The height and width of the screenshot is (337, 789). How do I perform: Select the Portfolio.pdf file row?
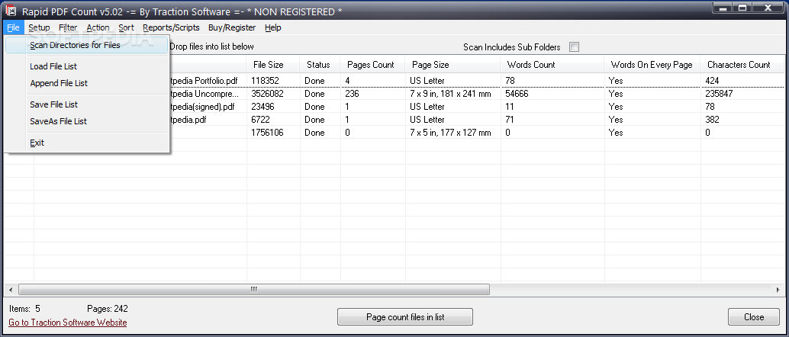(394, 81)
